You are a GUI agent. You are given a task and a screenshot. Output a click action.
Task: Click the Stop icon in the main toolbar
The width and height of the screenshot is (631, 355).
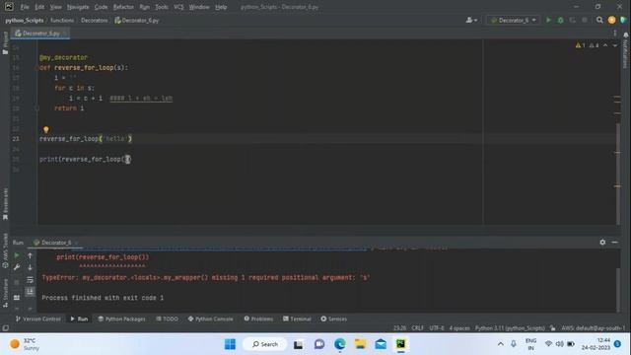tap(585, 20)
